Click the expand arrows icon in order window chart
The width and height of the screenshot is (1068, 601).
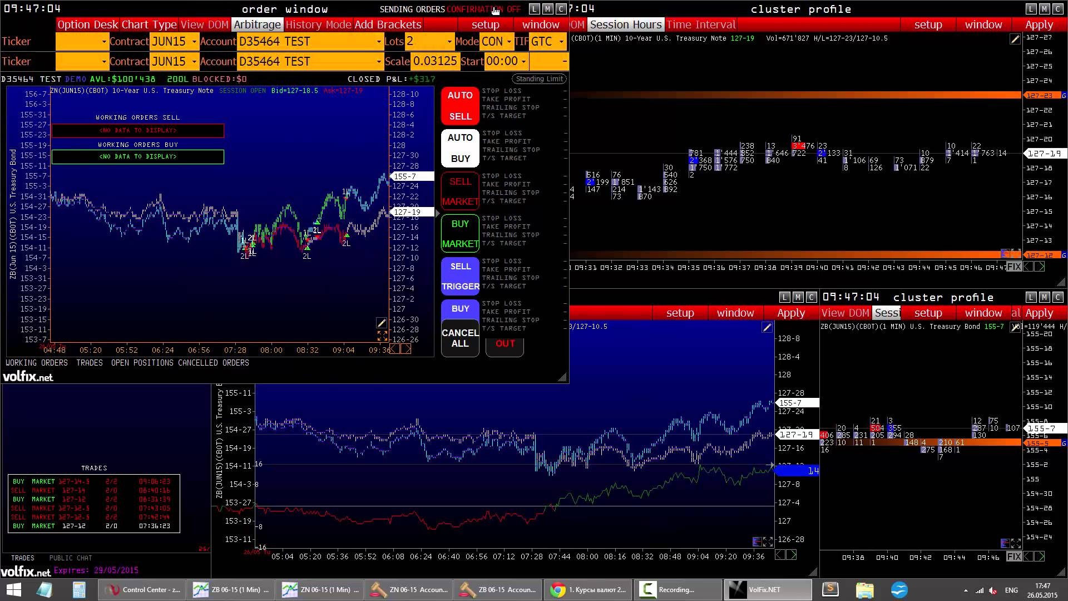pos(382,336)
